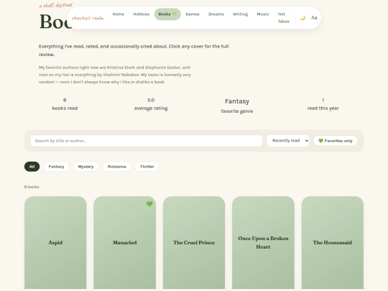Viewport: 388px width, 291px height.
Task: Click the 'favorite genre' label
Action: (237, 111)
